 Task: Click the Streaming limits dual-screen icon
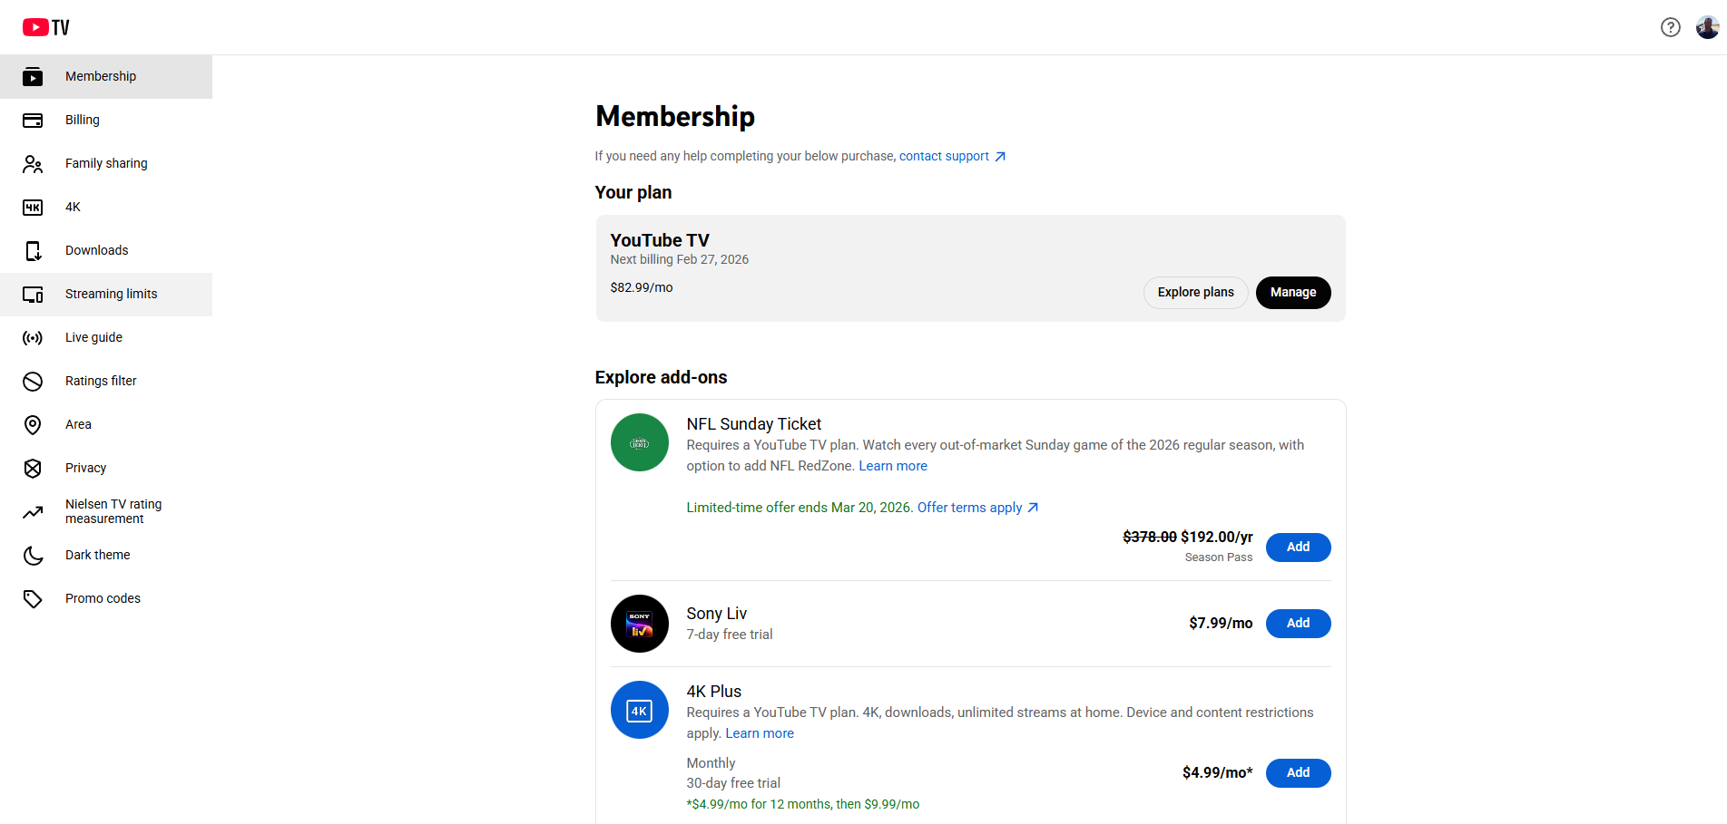33,294
